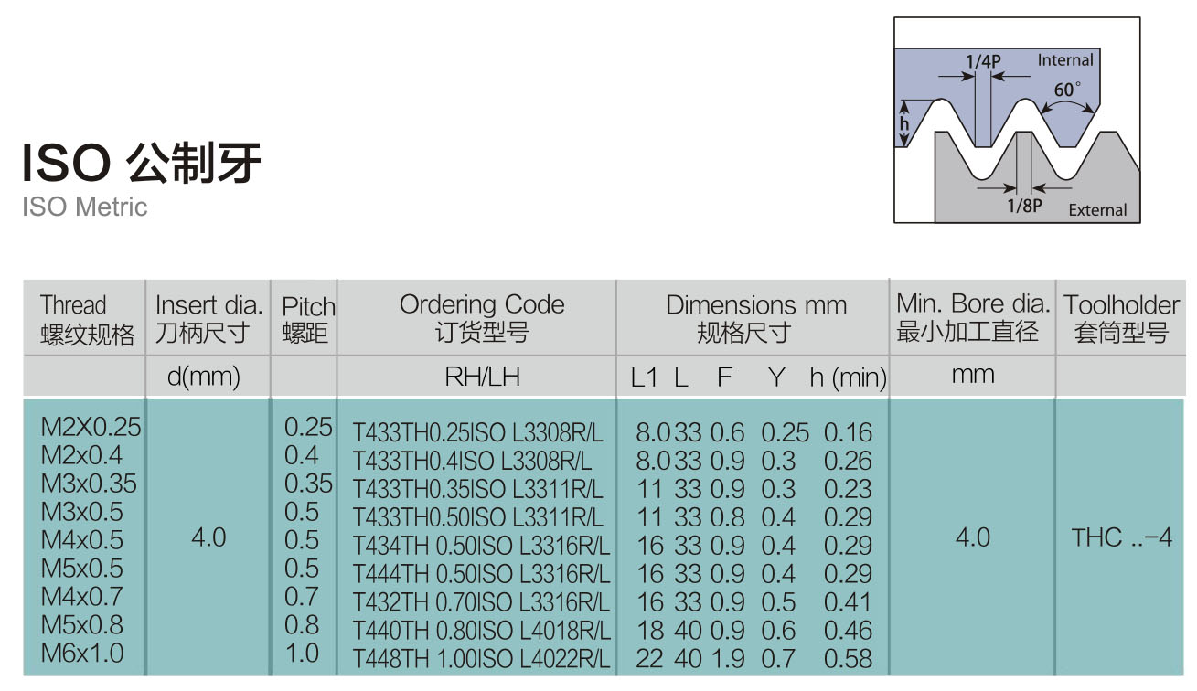Click the ISO 公制牙 page title
This screenshot has width=1197, height=691.
tap(142, 163)
